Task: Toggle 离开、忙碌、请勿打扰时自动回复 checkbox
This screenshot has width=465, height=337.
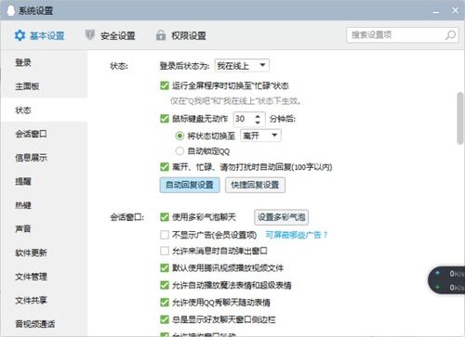Action: (165, 167)
